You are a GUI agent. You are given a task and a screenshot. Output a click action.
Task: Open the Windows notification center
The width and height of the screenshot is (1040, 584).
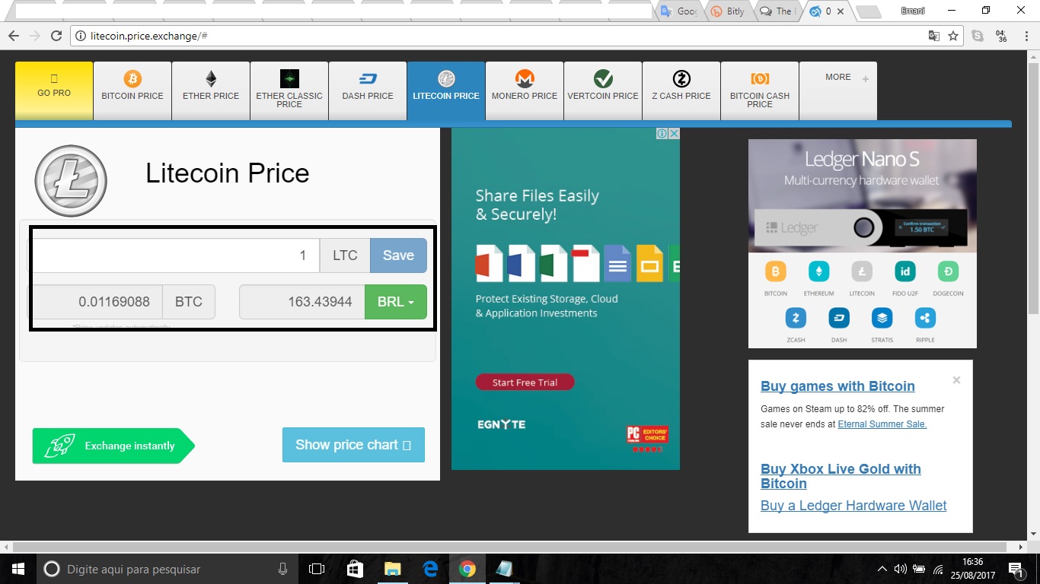1016,569
